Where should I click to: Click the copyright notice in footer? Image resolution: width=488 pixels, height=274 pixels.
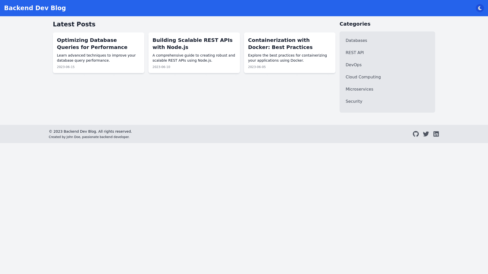coord(90,131)
